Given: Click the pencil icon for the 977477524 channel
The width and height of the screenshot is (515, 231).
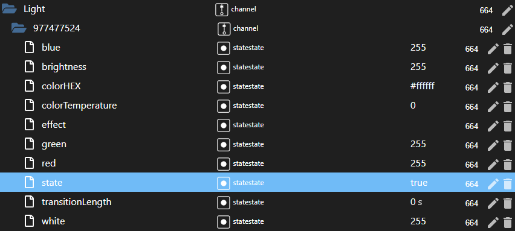Looking at the screenshot, I should 508,30.
